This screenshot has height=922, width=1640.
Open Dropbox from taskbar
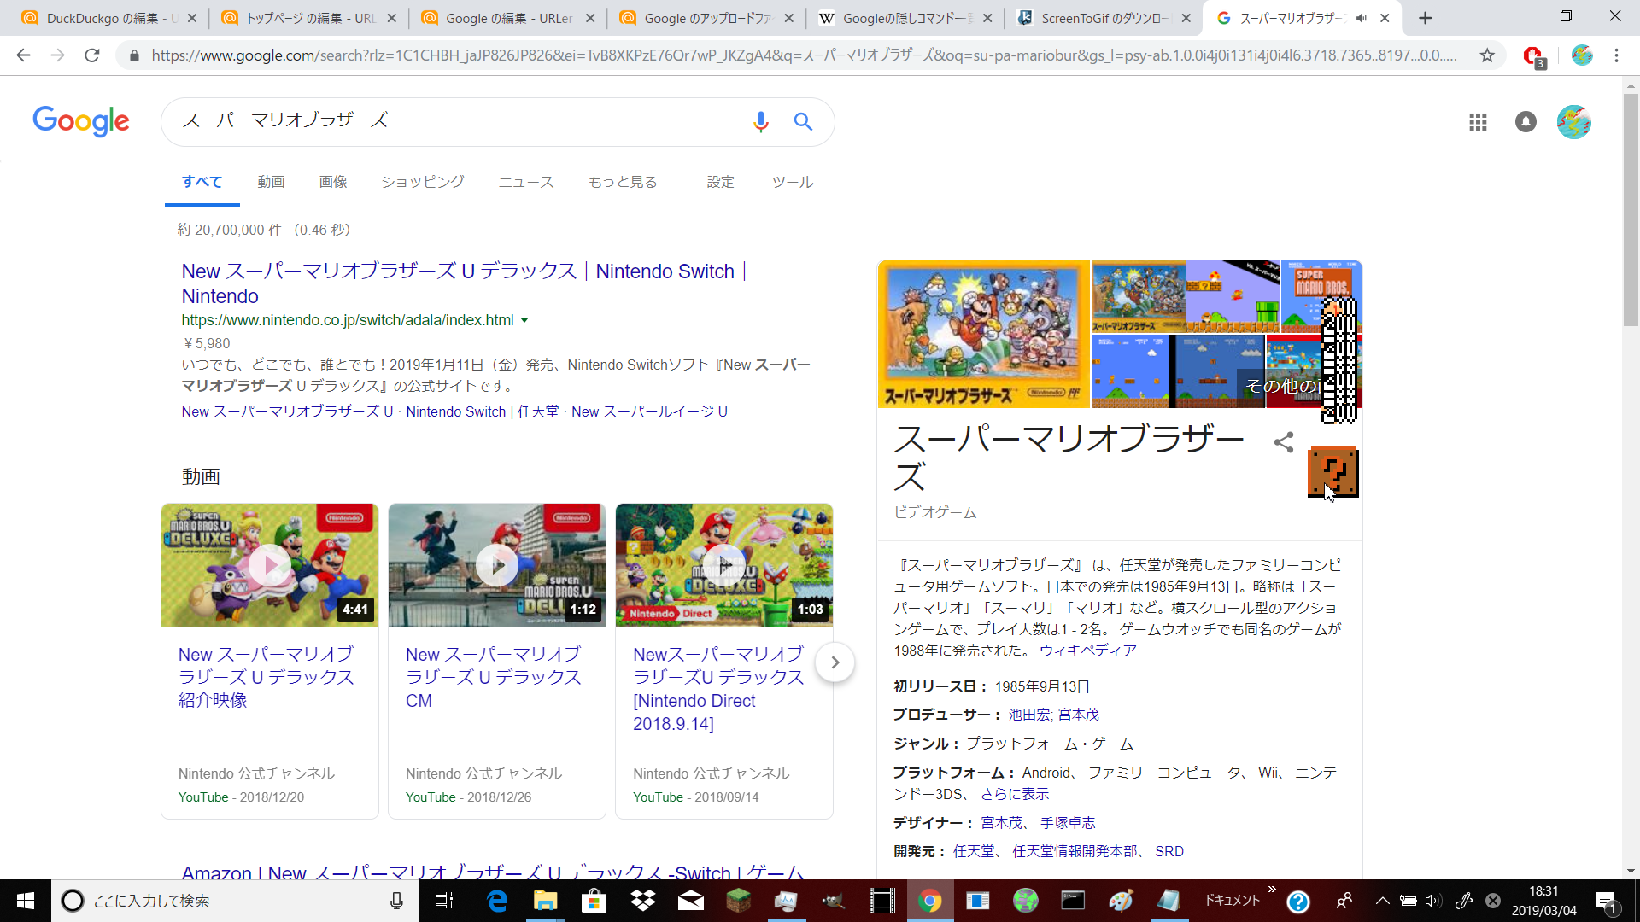pyautogui.click(x=642, y=901)
